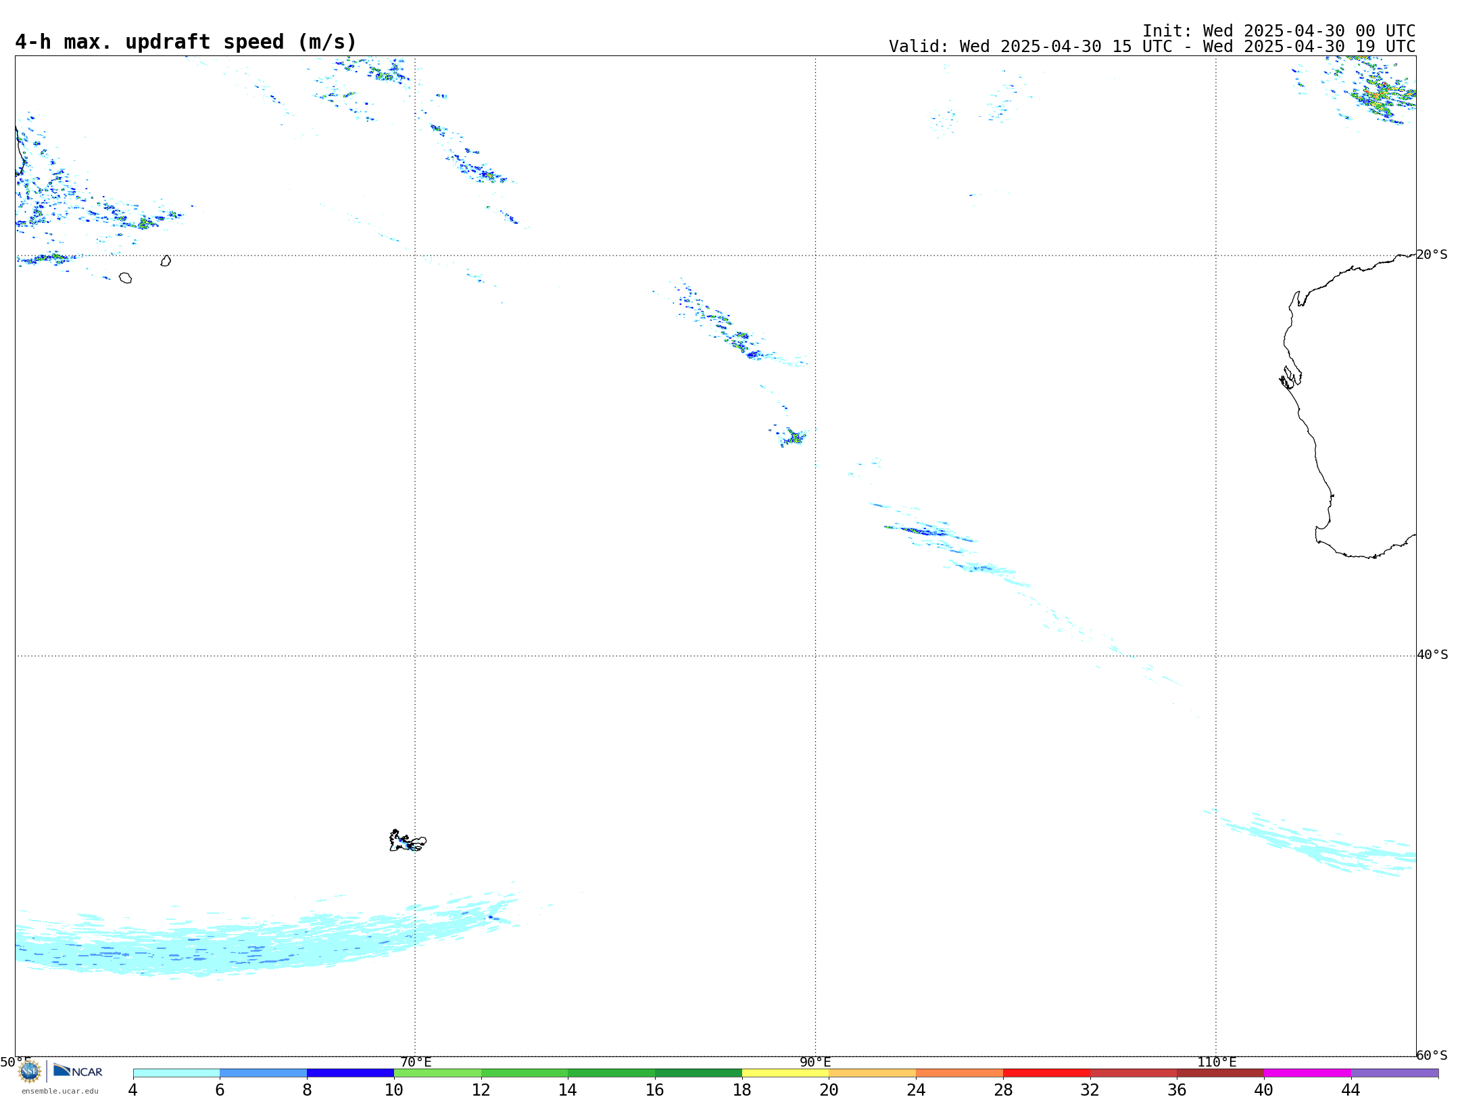
Task: Open the ensemble.ucar.edu link text
Action: pos(60,1091)
